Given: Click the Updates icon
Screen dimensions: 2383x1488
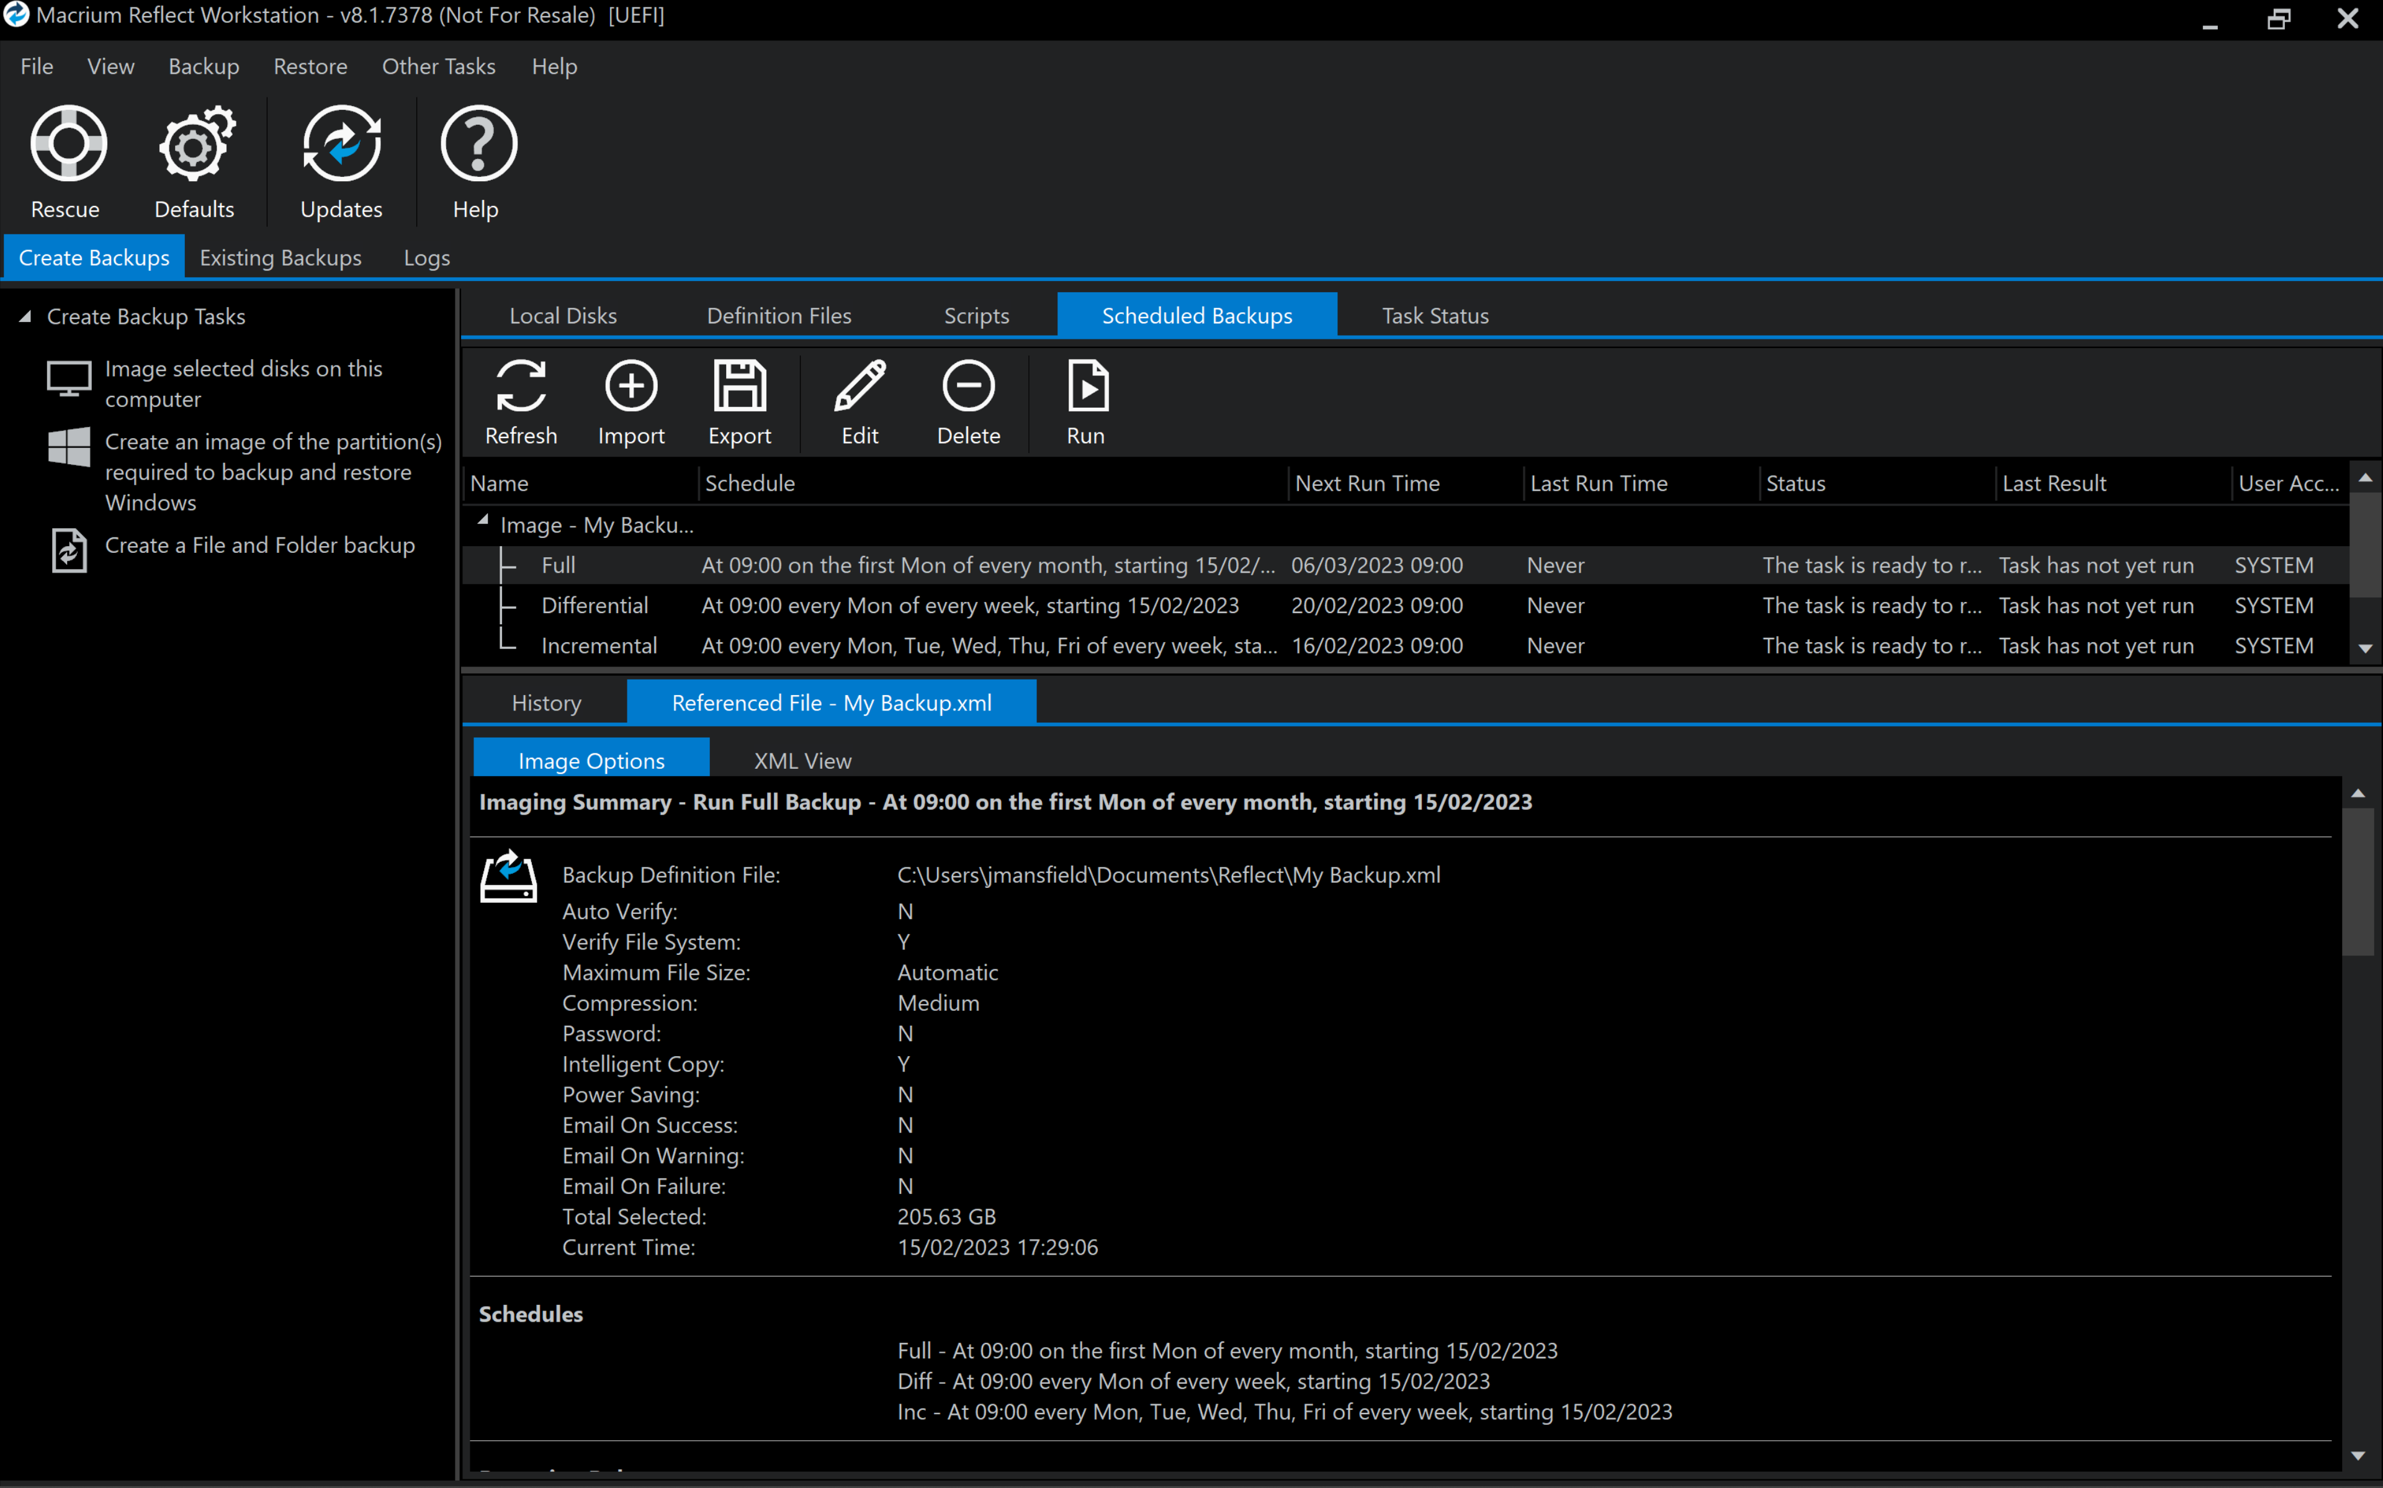Looking at the screenshot, I should [341, 145].
